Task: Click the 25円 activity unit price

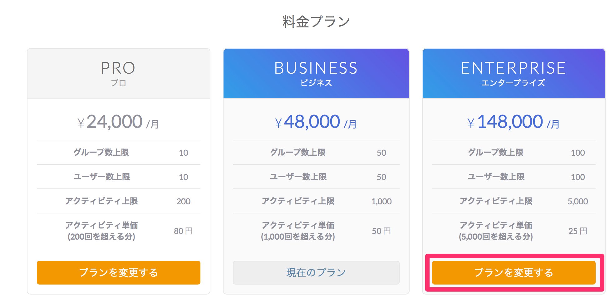Action: (x=578, y=231)
